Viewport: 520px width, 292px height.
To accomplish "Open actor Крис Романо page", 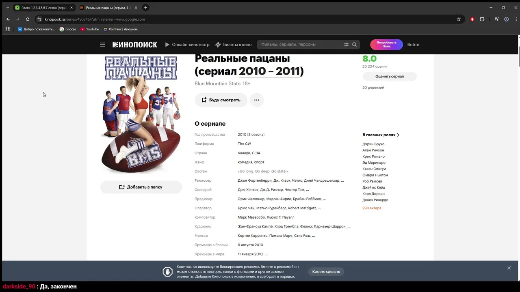I will (x=374, y=157).
